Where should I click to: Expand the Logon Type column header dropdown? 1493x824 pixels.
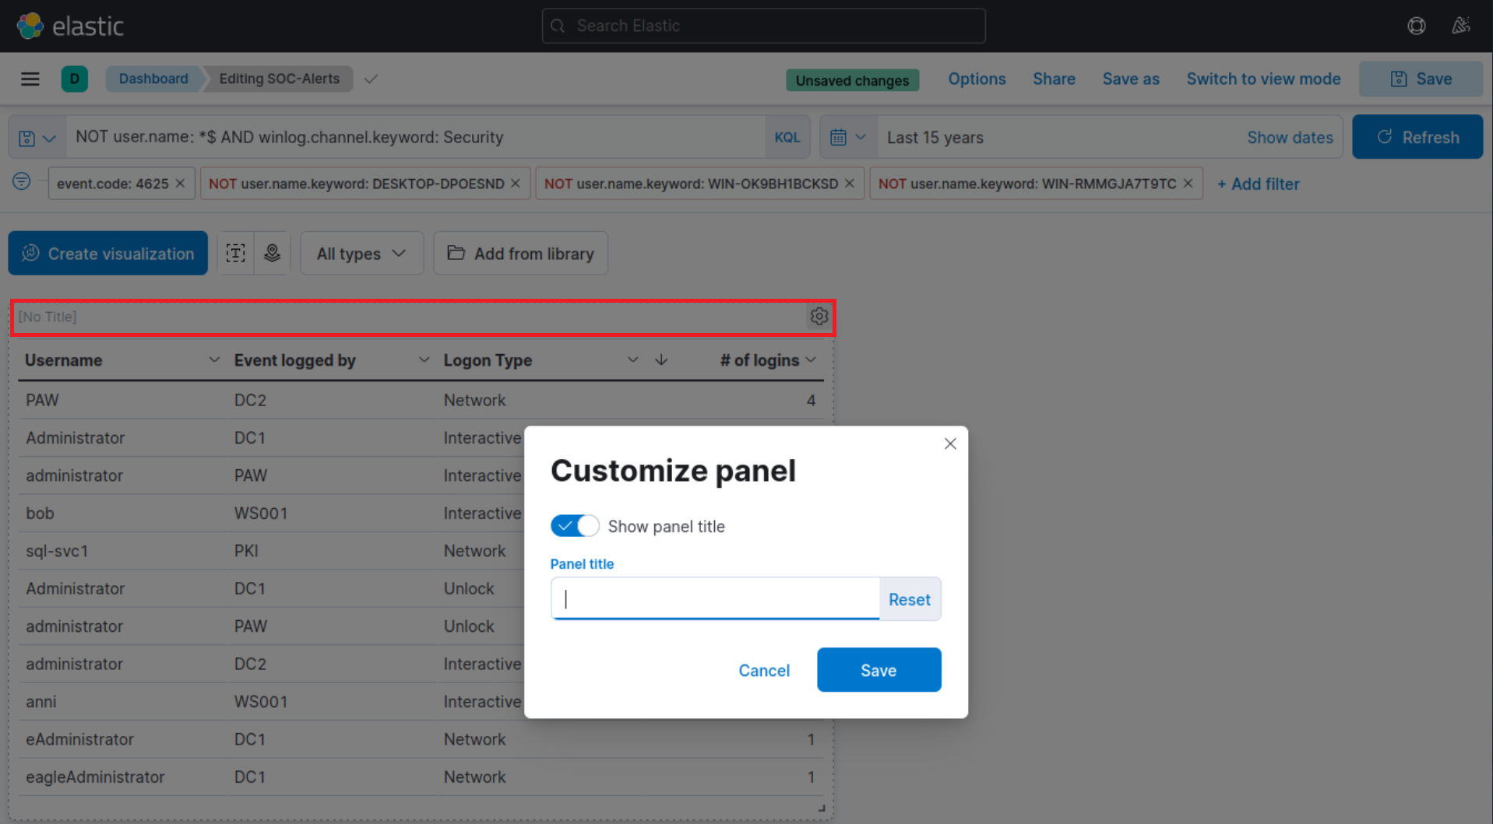[632, 359]
